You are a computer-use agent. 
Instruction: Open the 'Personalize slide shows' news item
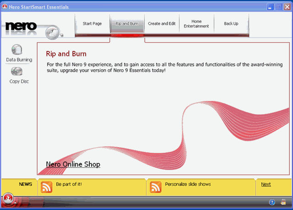tap(188, 184)
